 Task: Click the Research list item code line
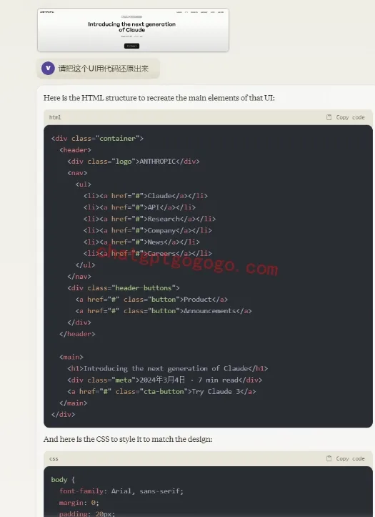click(149, 219)
